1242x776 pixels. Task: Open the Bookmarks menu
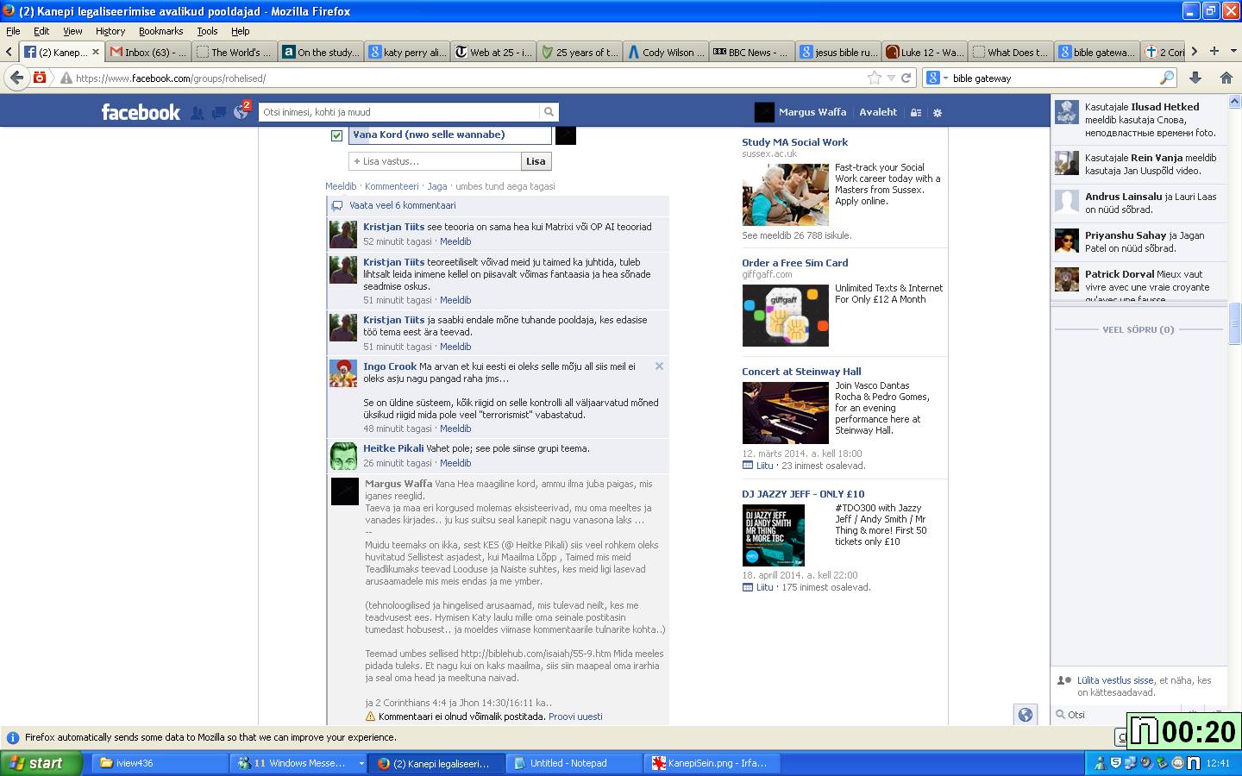coord(161,31)
